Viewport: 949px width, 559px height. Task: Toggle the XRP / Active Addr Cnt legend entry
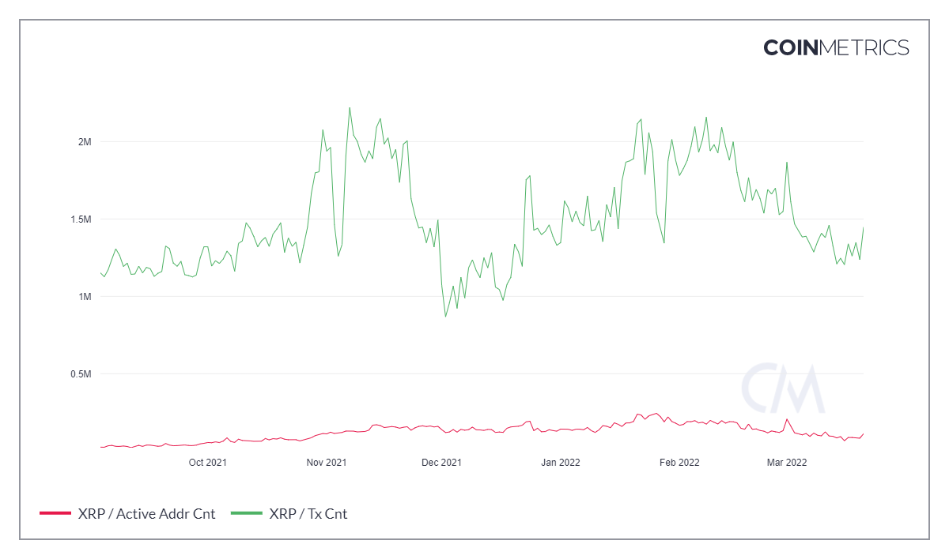146,514
